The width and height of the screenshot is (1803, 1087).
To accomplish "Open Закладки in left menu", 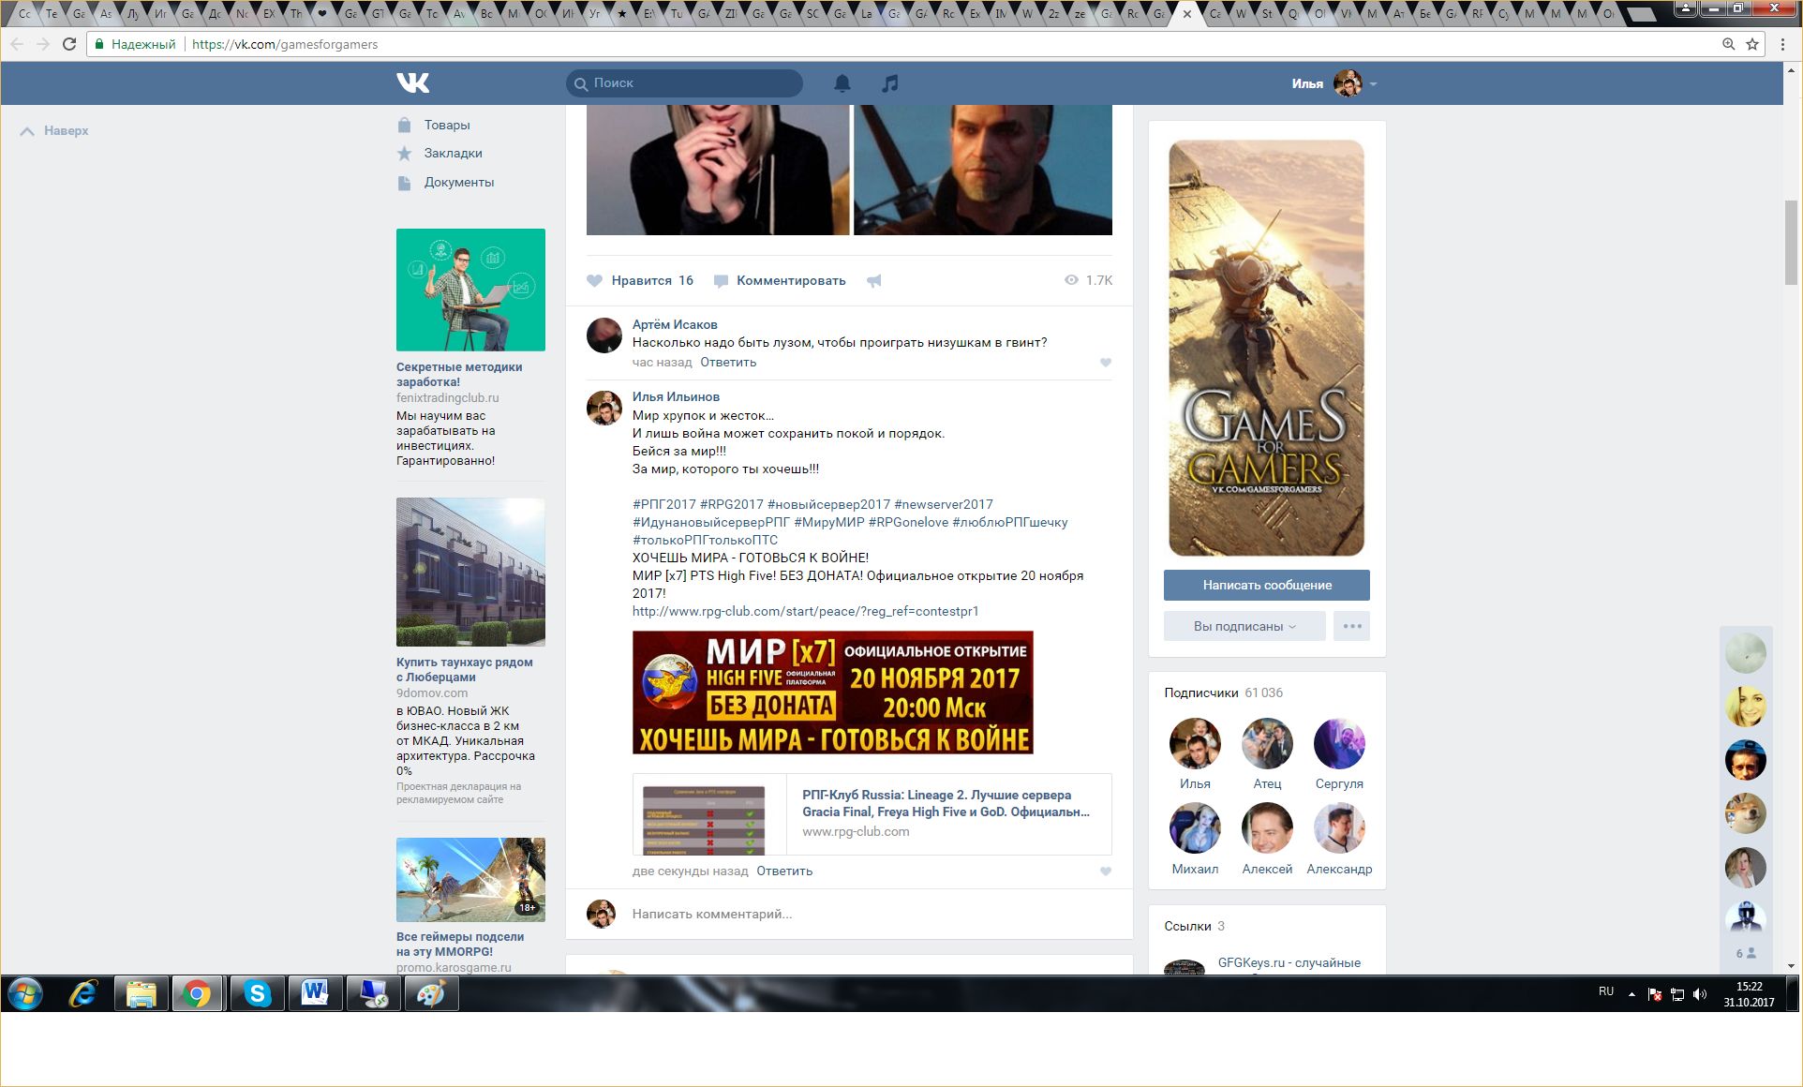I will tap(453, 153).
